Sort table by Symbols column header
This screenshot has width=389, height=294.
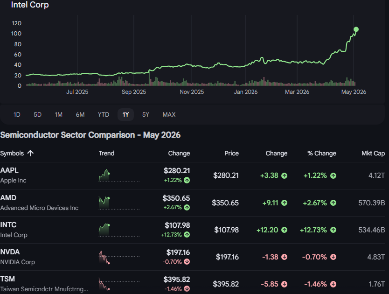click(x=12, y=153)
